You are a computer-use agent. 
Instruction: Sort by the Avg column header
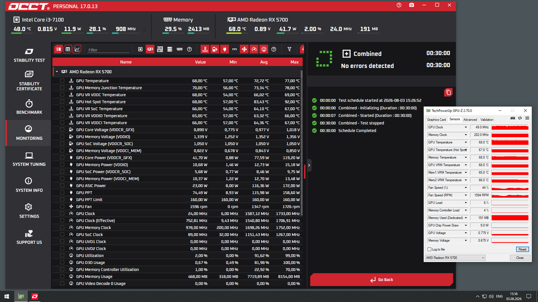pyautogui.click(x=264, y=62)
